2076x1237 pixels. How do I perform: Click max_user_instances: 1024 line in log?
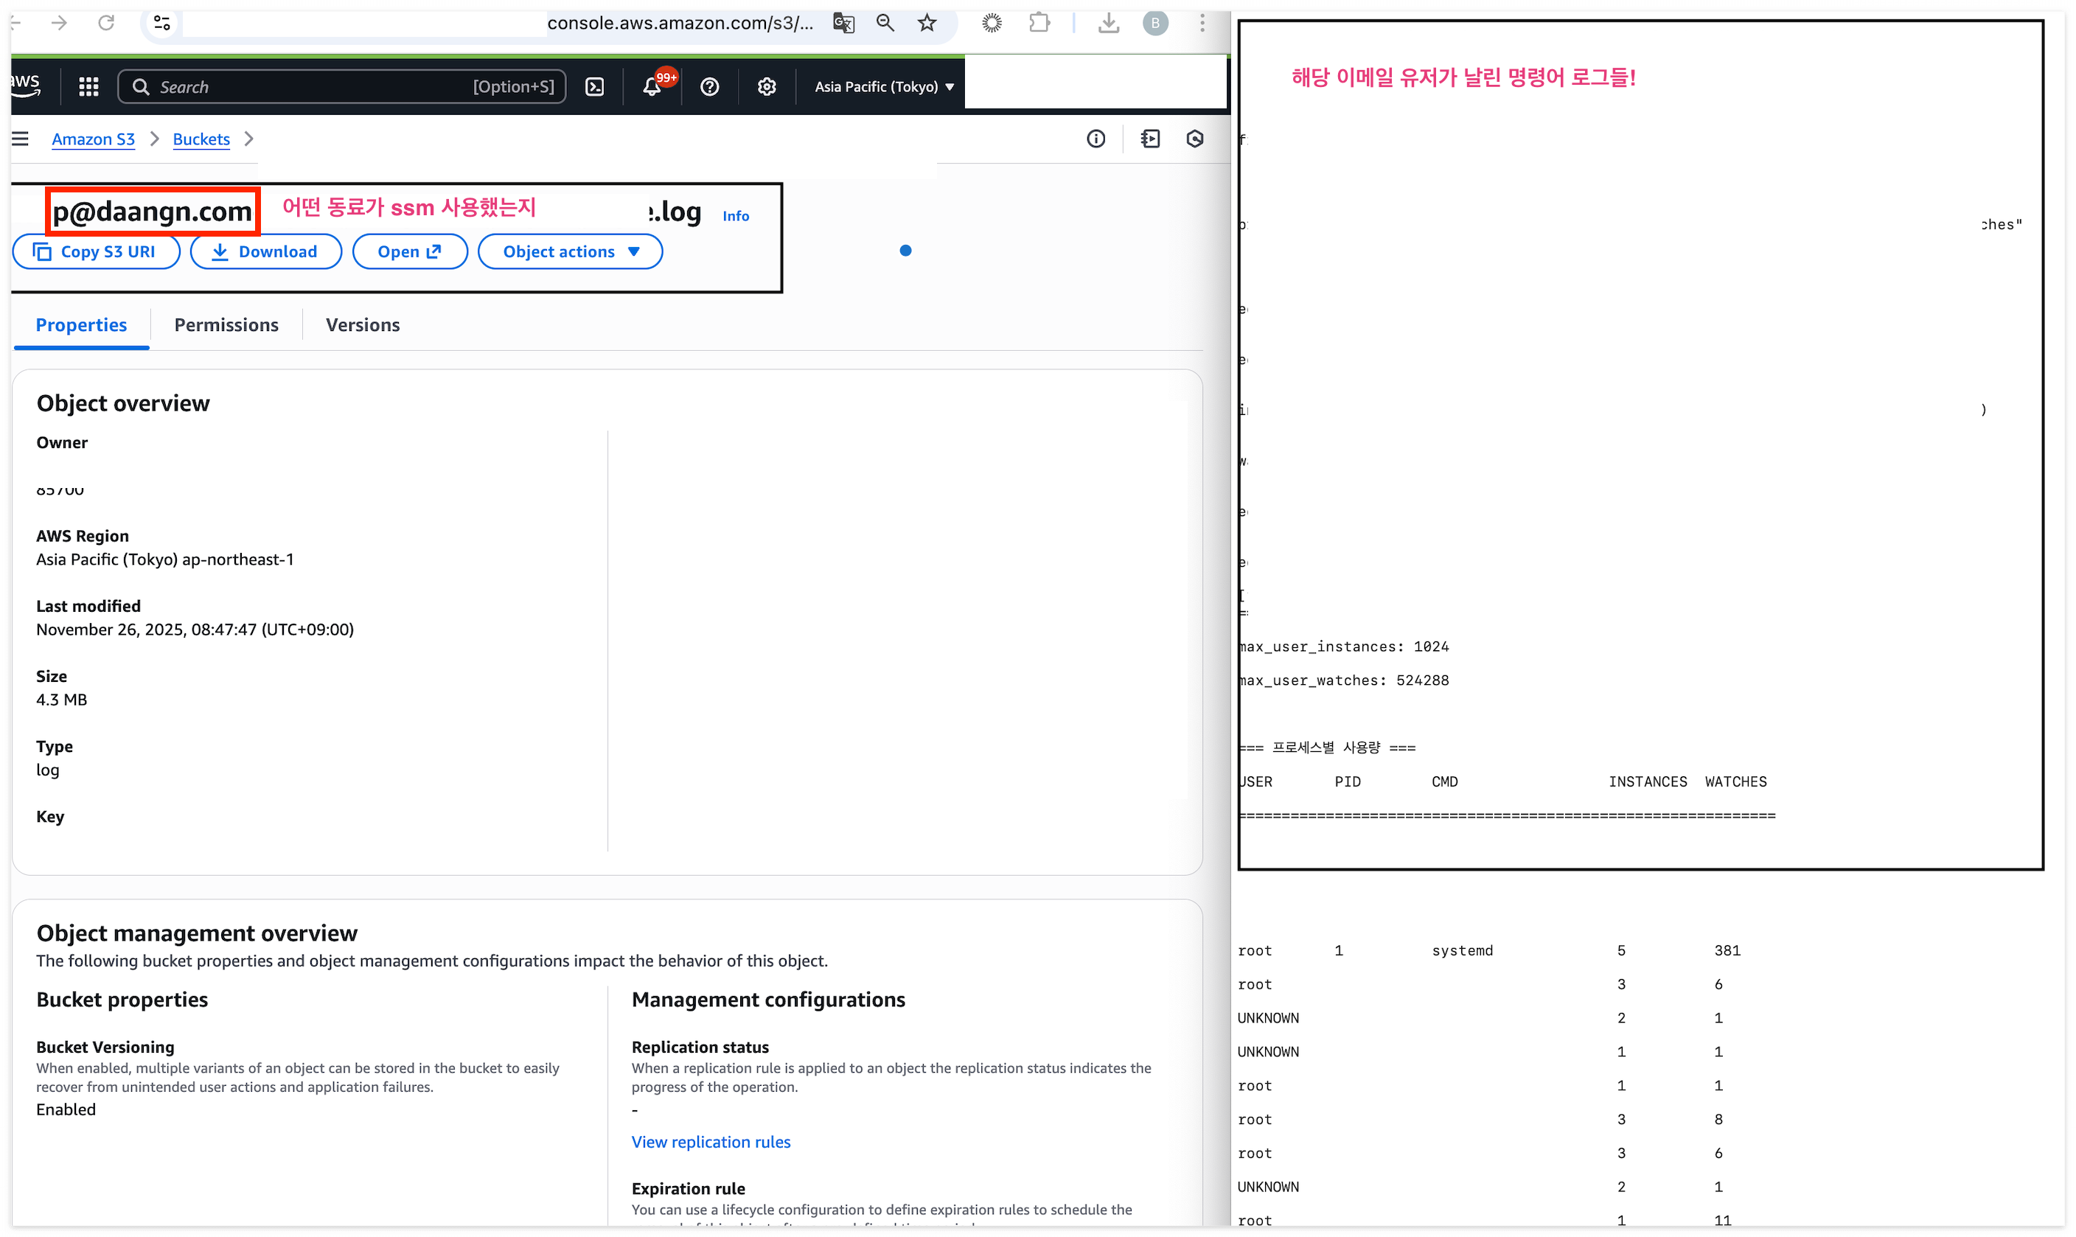pyautogui.click(x=1343, y=647)
